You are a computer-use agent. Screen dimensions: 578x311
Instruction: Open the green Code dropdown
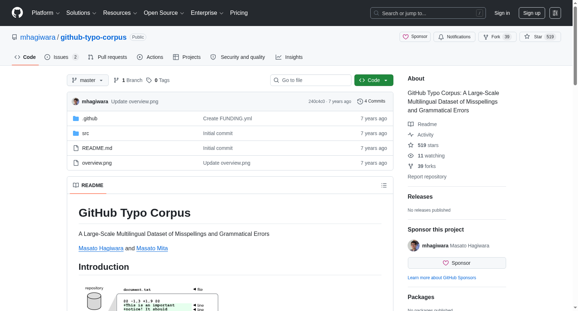point(374,80)
